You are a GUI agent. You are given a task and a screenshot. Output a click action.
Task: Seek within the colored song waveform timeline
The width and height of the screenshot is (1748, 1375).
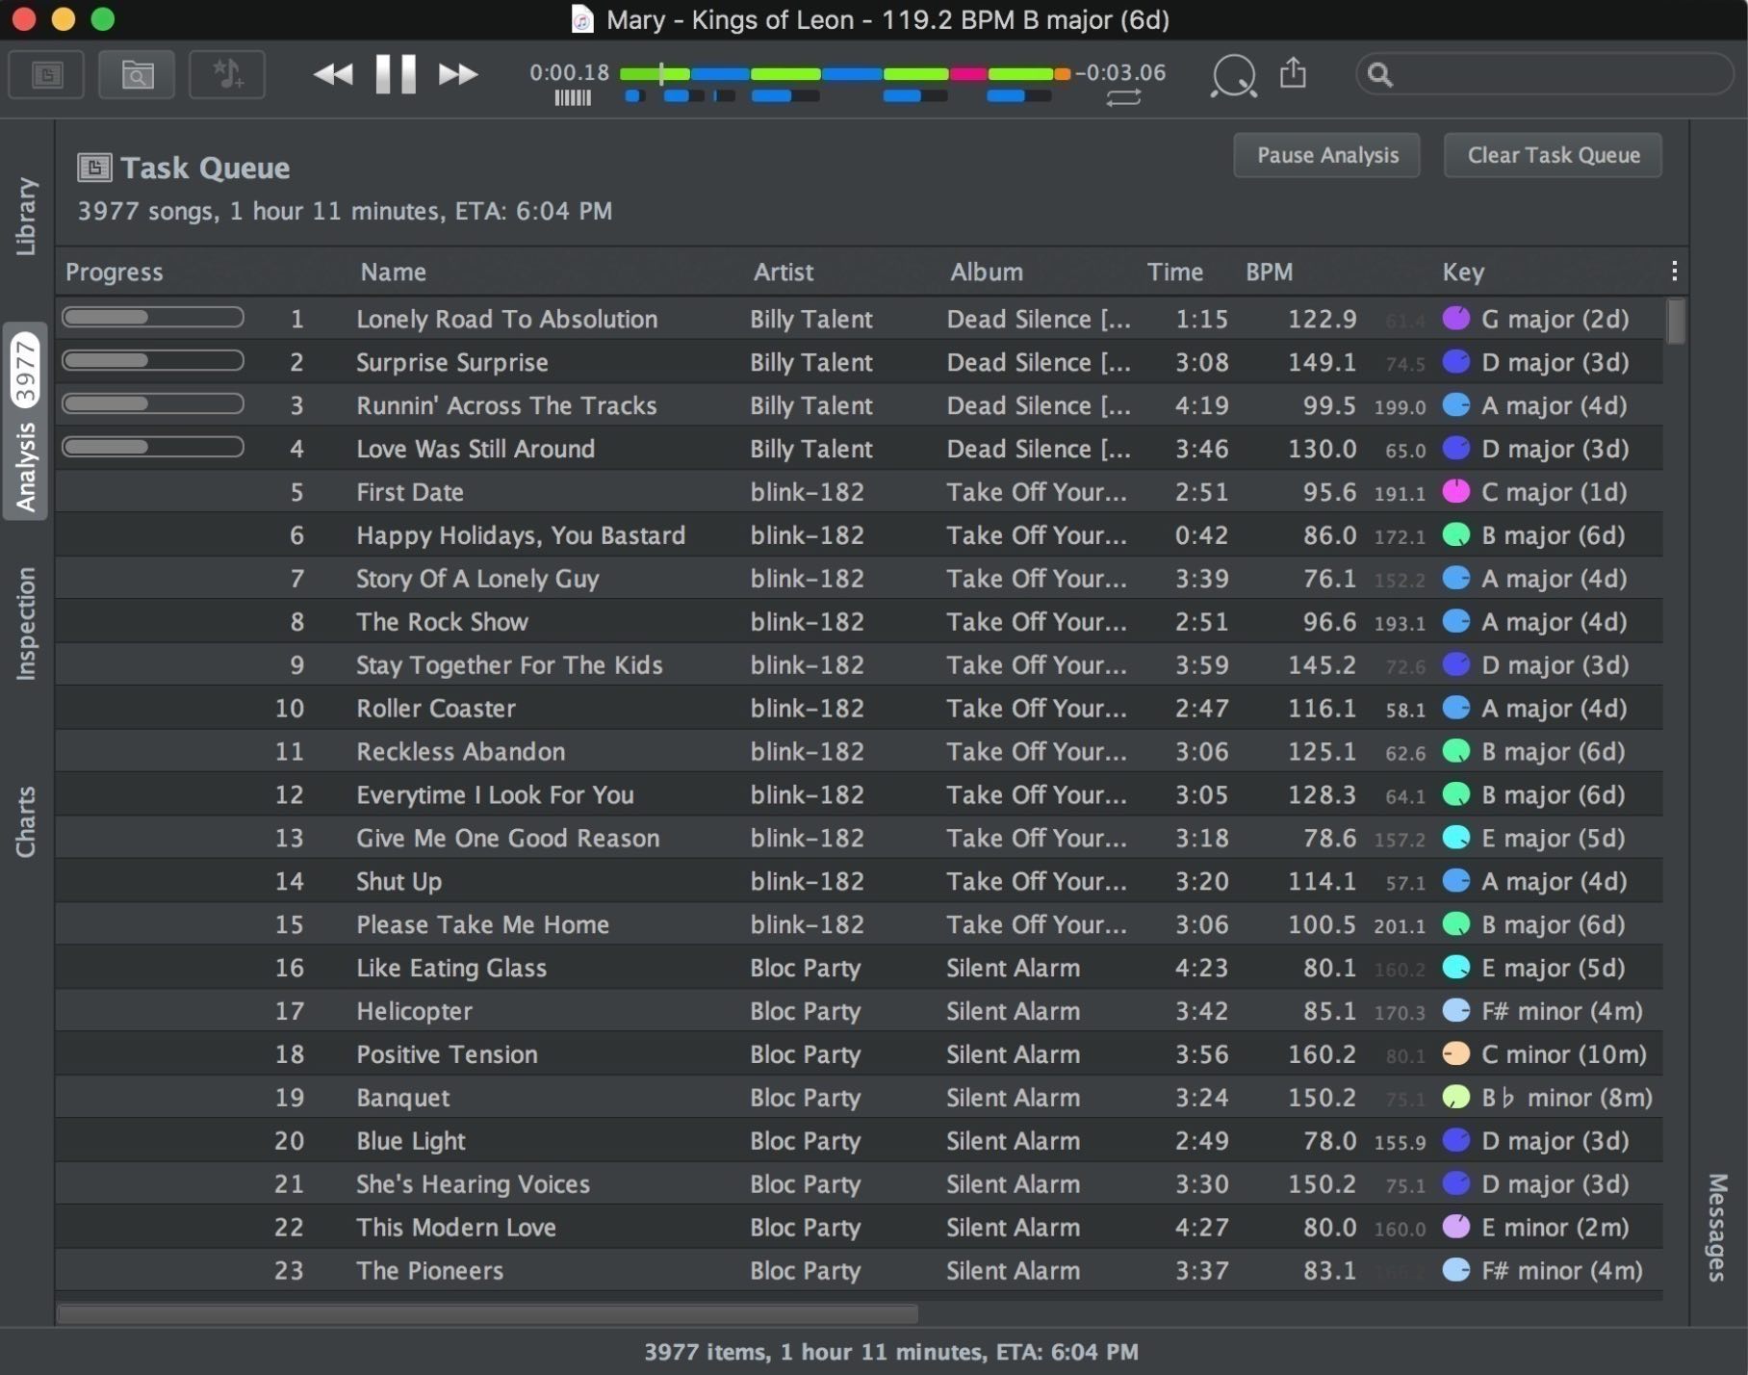(844, 74)
